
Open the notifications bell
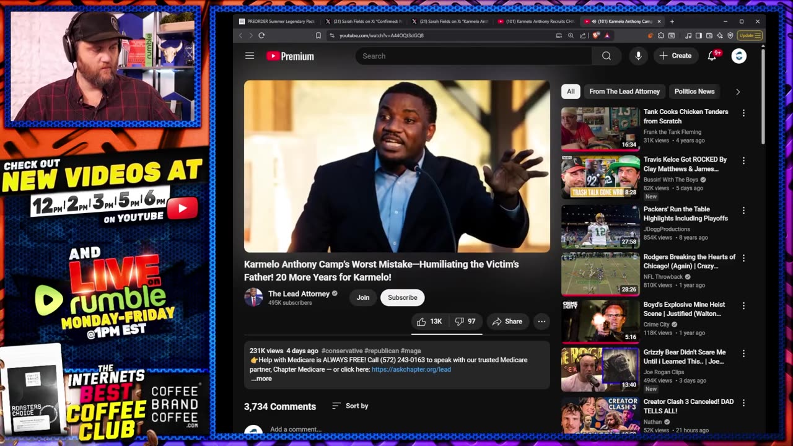point(712,56)
